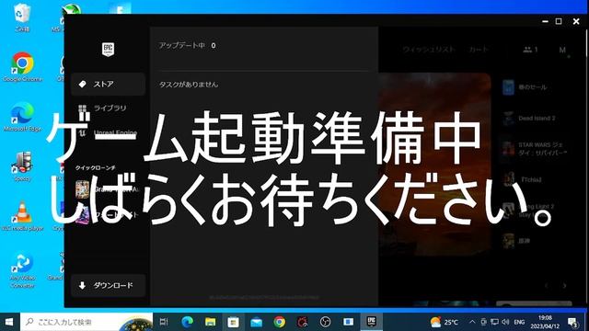Open the VLC media player desktop shortcut
Image resolution: width=589 pixels, height=331 pixels.
click(x=22, y=216)
